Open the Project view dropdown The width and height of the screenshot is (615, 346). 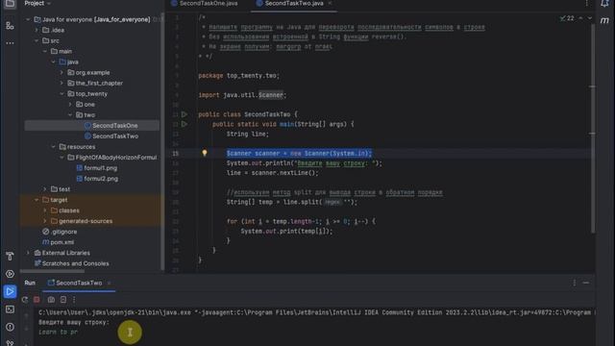point(38,4)
